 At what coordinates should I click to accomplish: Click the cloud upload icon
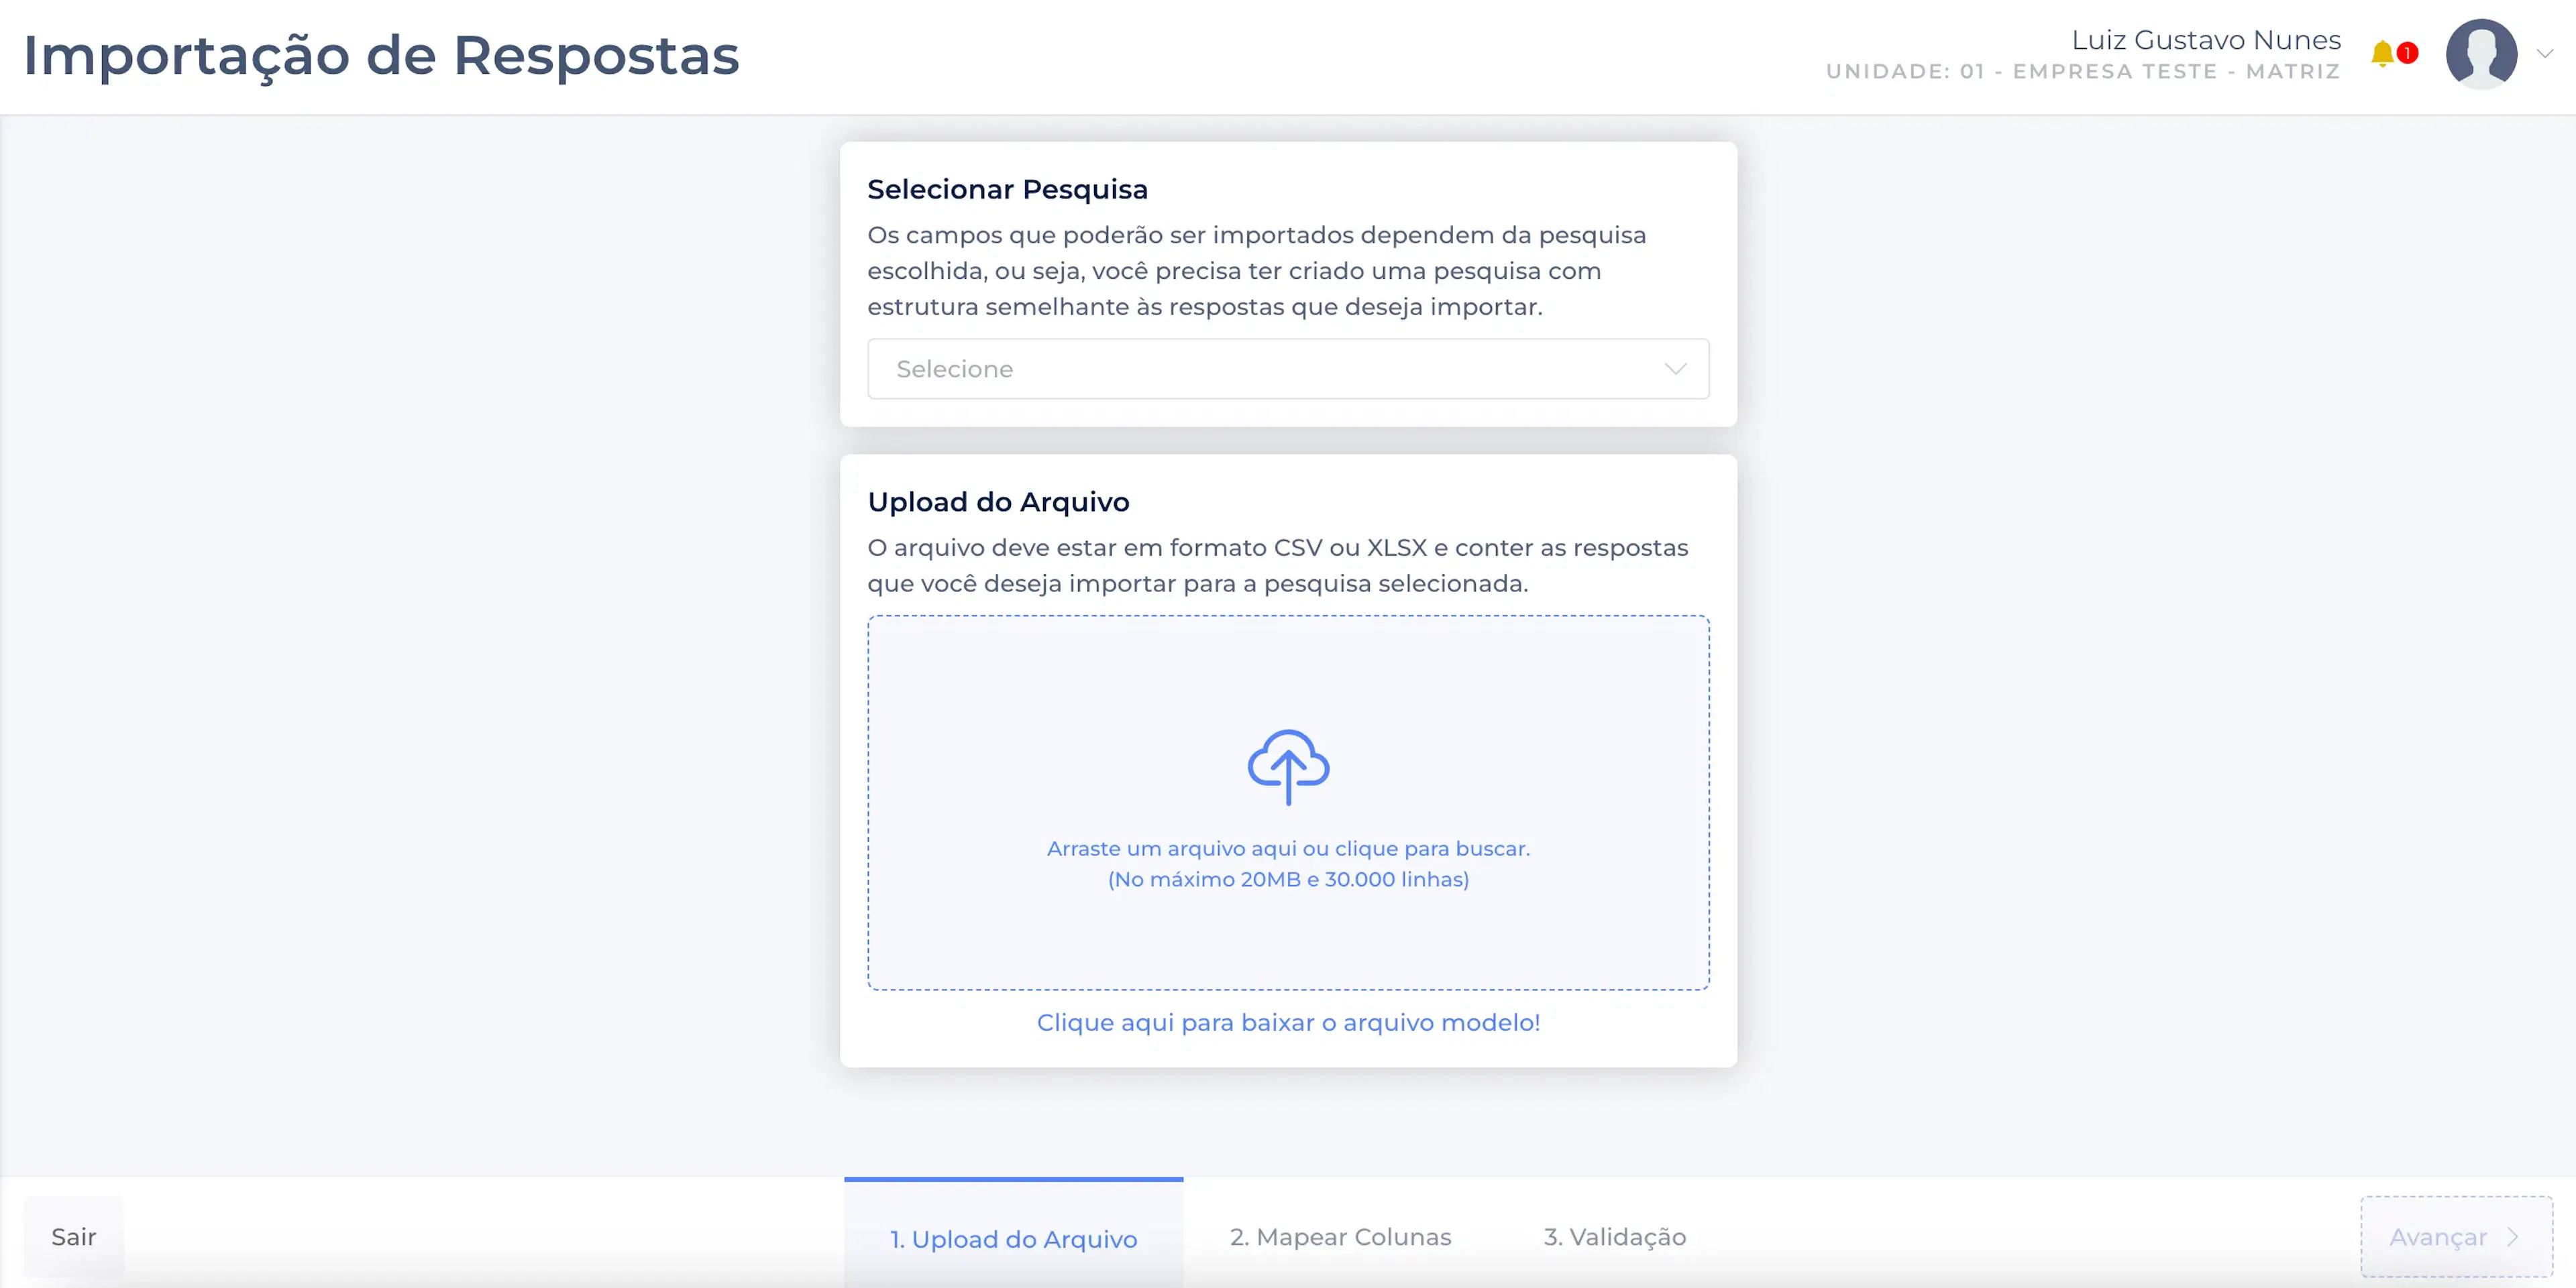pyautogui.click(x=1288, y=766)
